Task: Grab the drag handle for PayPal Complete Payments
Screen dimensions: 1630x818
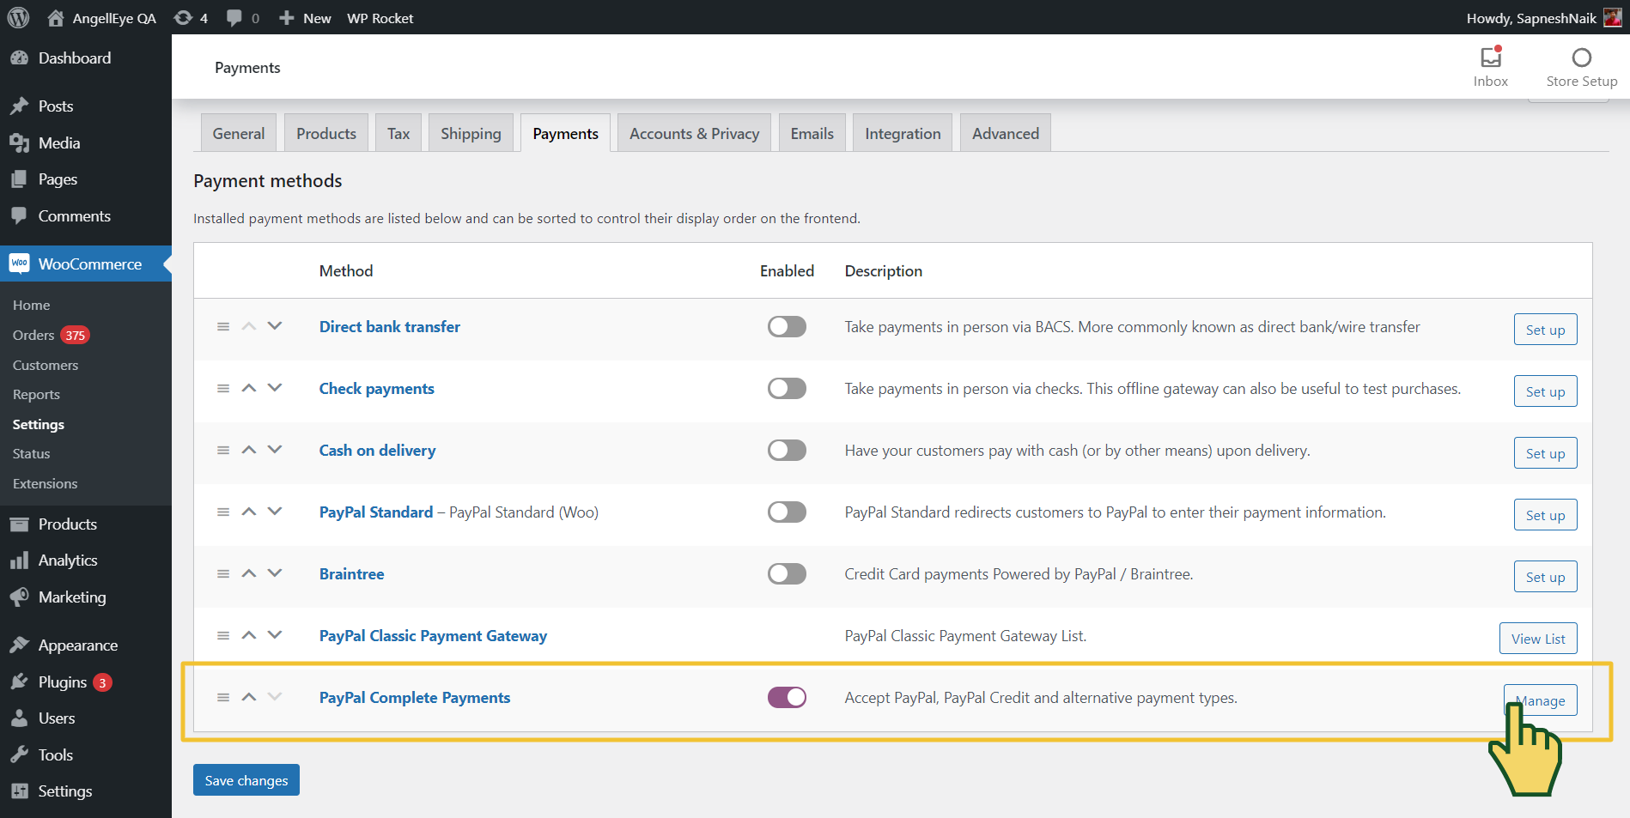Action: (x=223, y=697)
